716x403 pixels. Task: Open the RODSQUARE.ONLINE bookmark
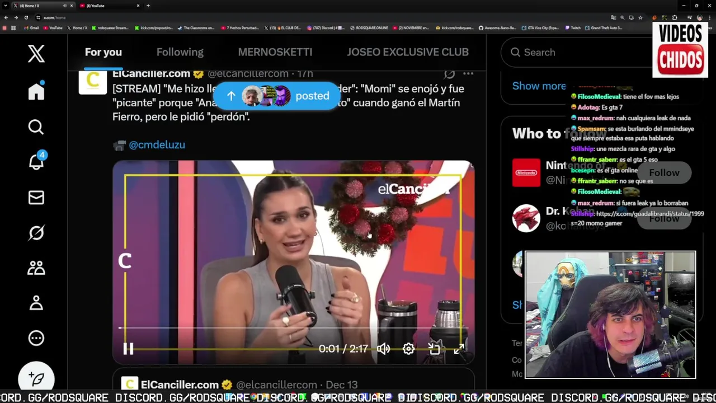[369, 27]
